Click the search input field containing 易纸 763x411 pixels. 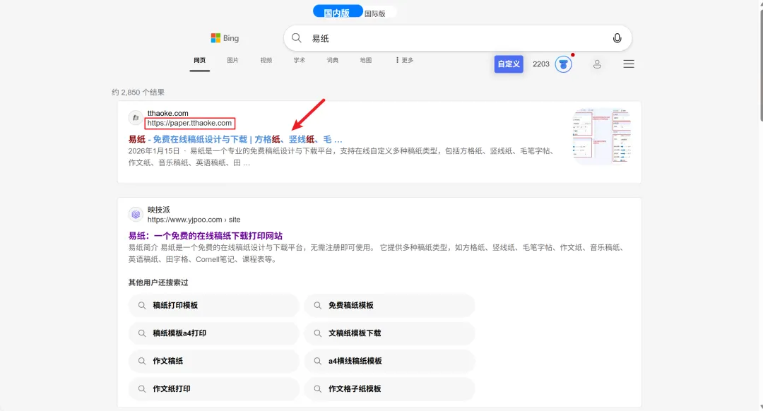point(457,38)
